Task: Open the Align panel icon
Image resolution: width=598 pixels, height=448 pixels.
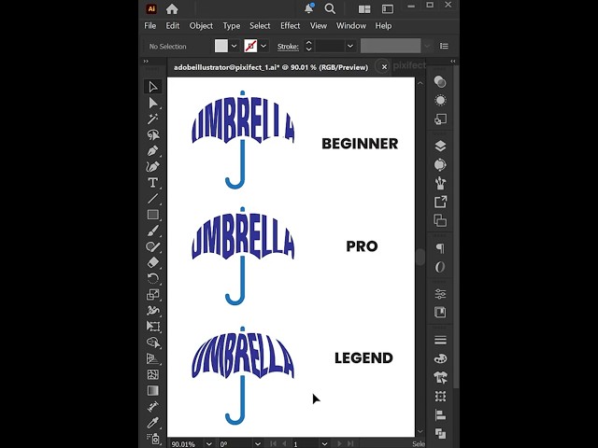Action: (440, 414)
